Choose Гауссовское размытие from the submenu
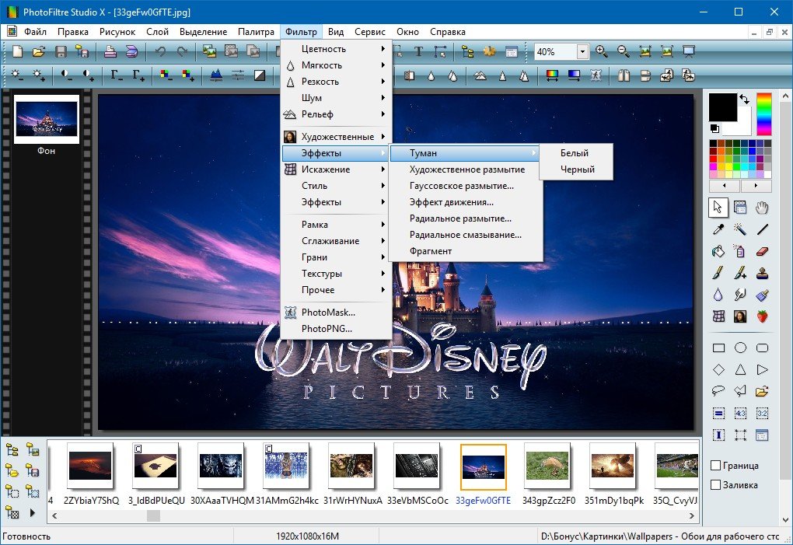 click(462, 186)
